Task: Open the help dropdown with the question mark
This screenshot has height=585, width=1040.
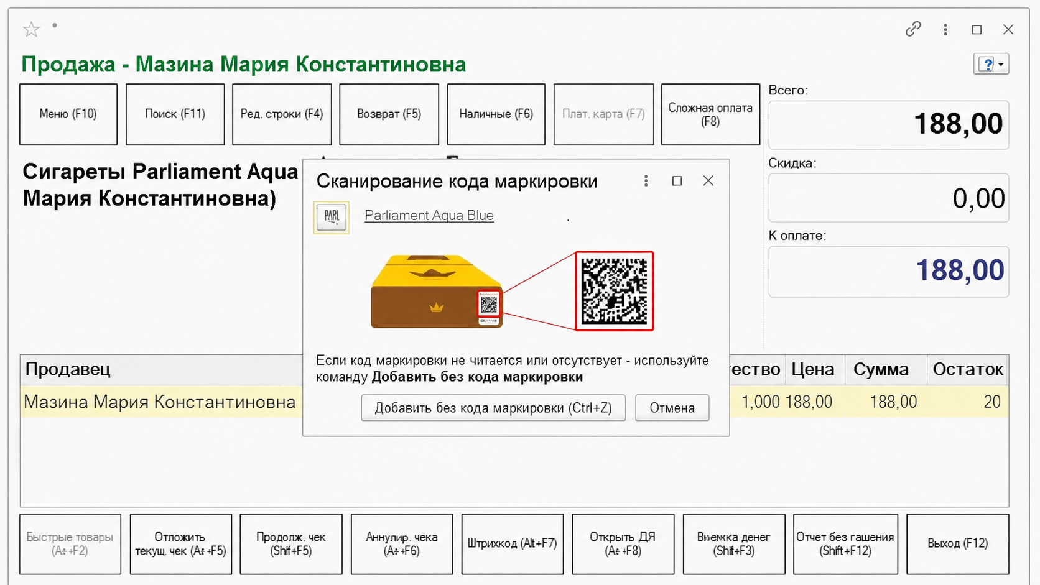Action: (x=991, y=64)
